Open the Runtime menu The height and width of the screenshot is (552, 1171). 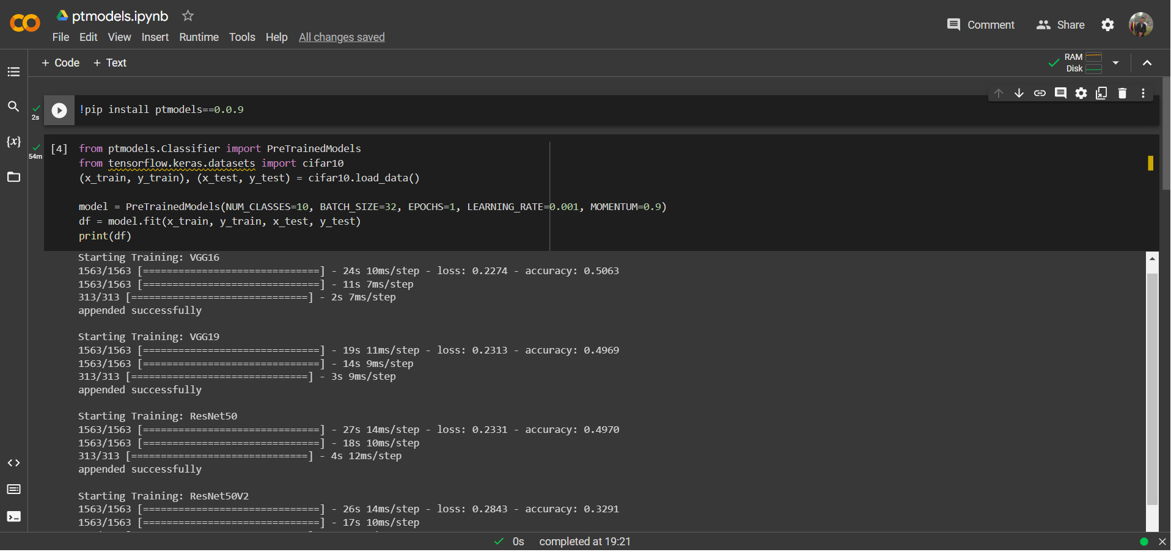pos(199,37)
